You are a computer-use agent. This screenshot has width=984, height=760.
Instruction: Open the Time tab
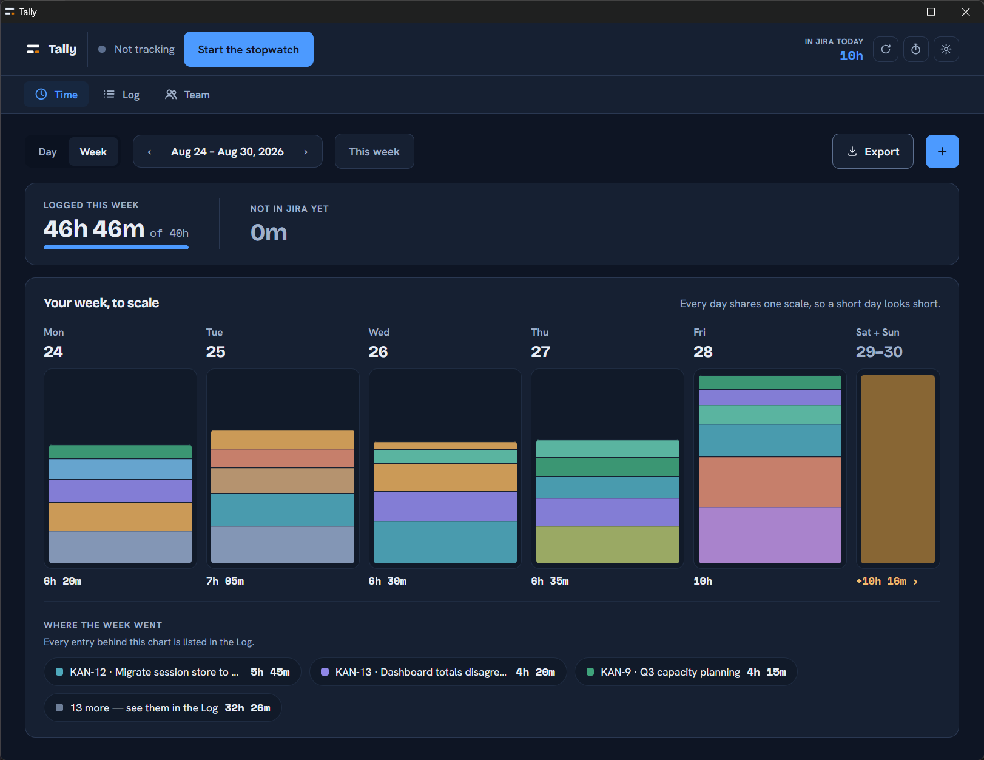coord(56,94)
